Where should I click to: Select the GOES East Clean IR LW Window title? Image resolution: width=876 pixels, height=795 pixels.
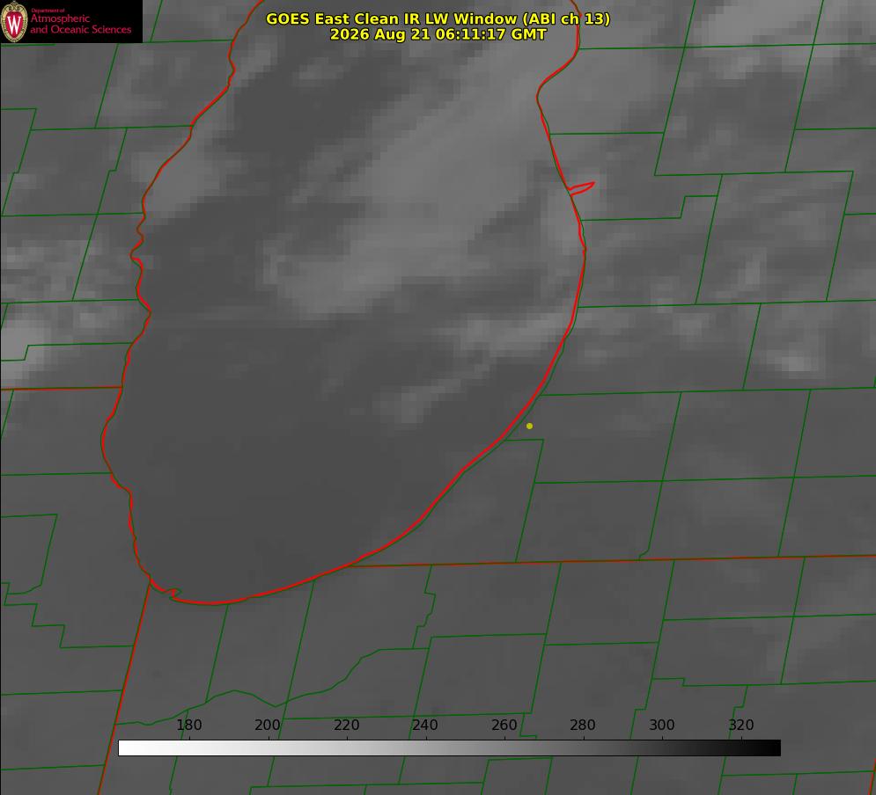(438, 18)
